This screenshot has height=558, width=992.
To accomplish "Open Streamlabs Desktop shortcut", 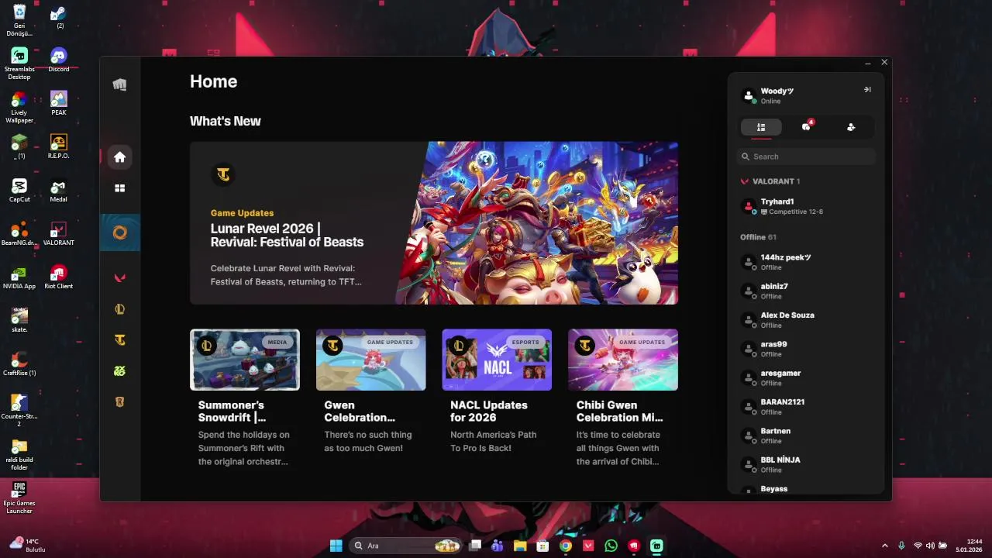I will click(x=19, y=64).
